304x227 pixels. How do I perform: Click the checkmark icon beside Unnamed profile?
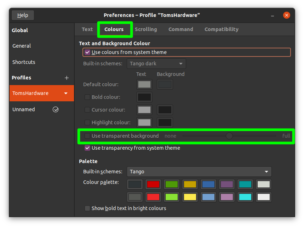point(56,109)
